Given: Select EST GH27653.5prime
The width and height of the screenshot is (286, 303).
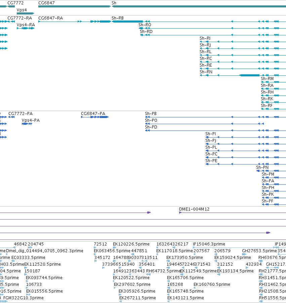Looking at the screenshot, I should [259, 251].
